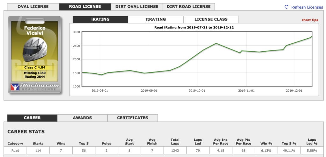
Task: Click the Avg Pts value 68
Action: 244,151
